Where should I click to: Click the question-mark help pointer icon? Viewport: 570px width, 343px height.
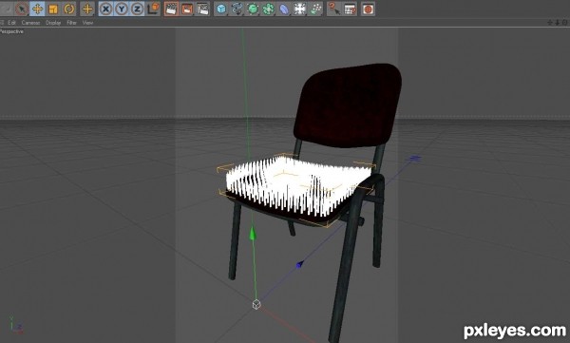point(333,9)
